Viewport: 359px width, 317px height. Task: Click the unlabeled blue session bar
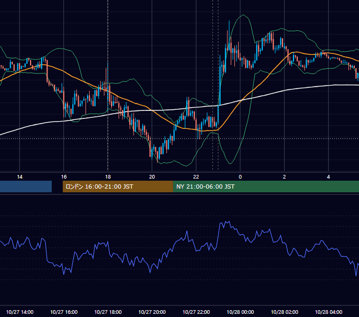[26, 187]
